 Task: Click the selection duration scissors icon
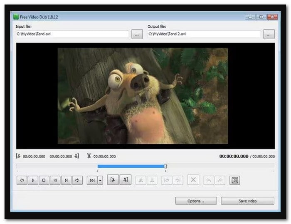(x=89, y=156)
